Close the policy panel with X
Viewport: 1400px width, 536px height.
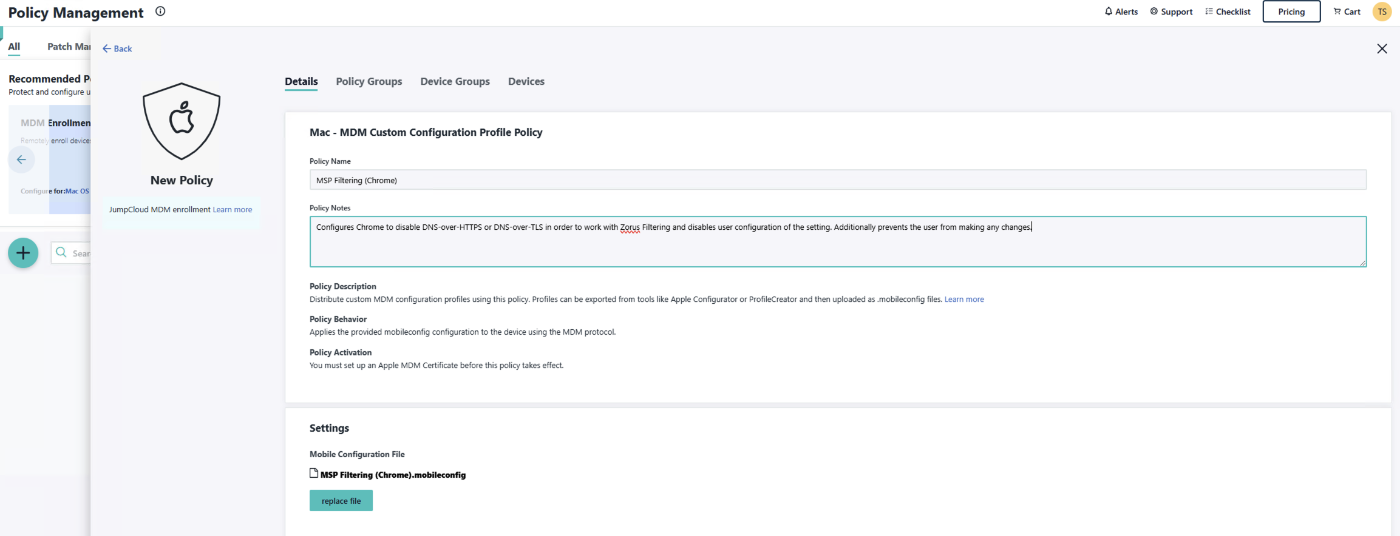(x=1382, y=49)
